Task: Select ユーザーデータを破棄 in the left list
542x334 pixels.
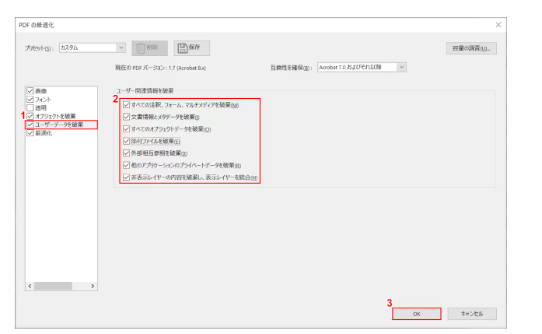Action: pos(59,125)
